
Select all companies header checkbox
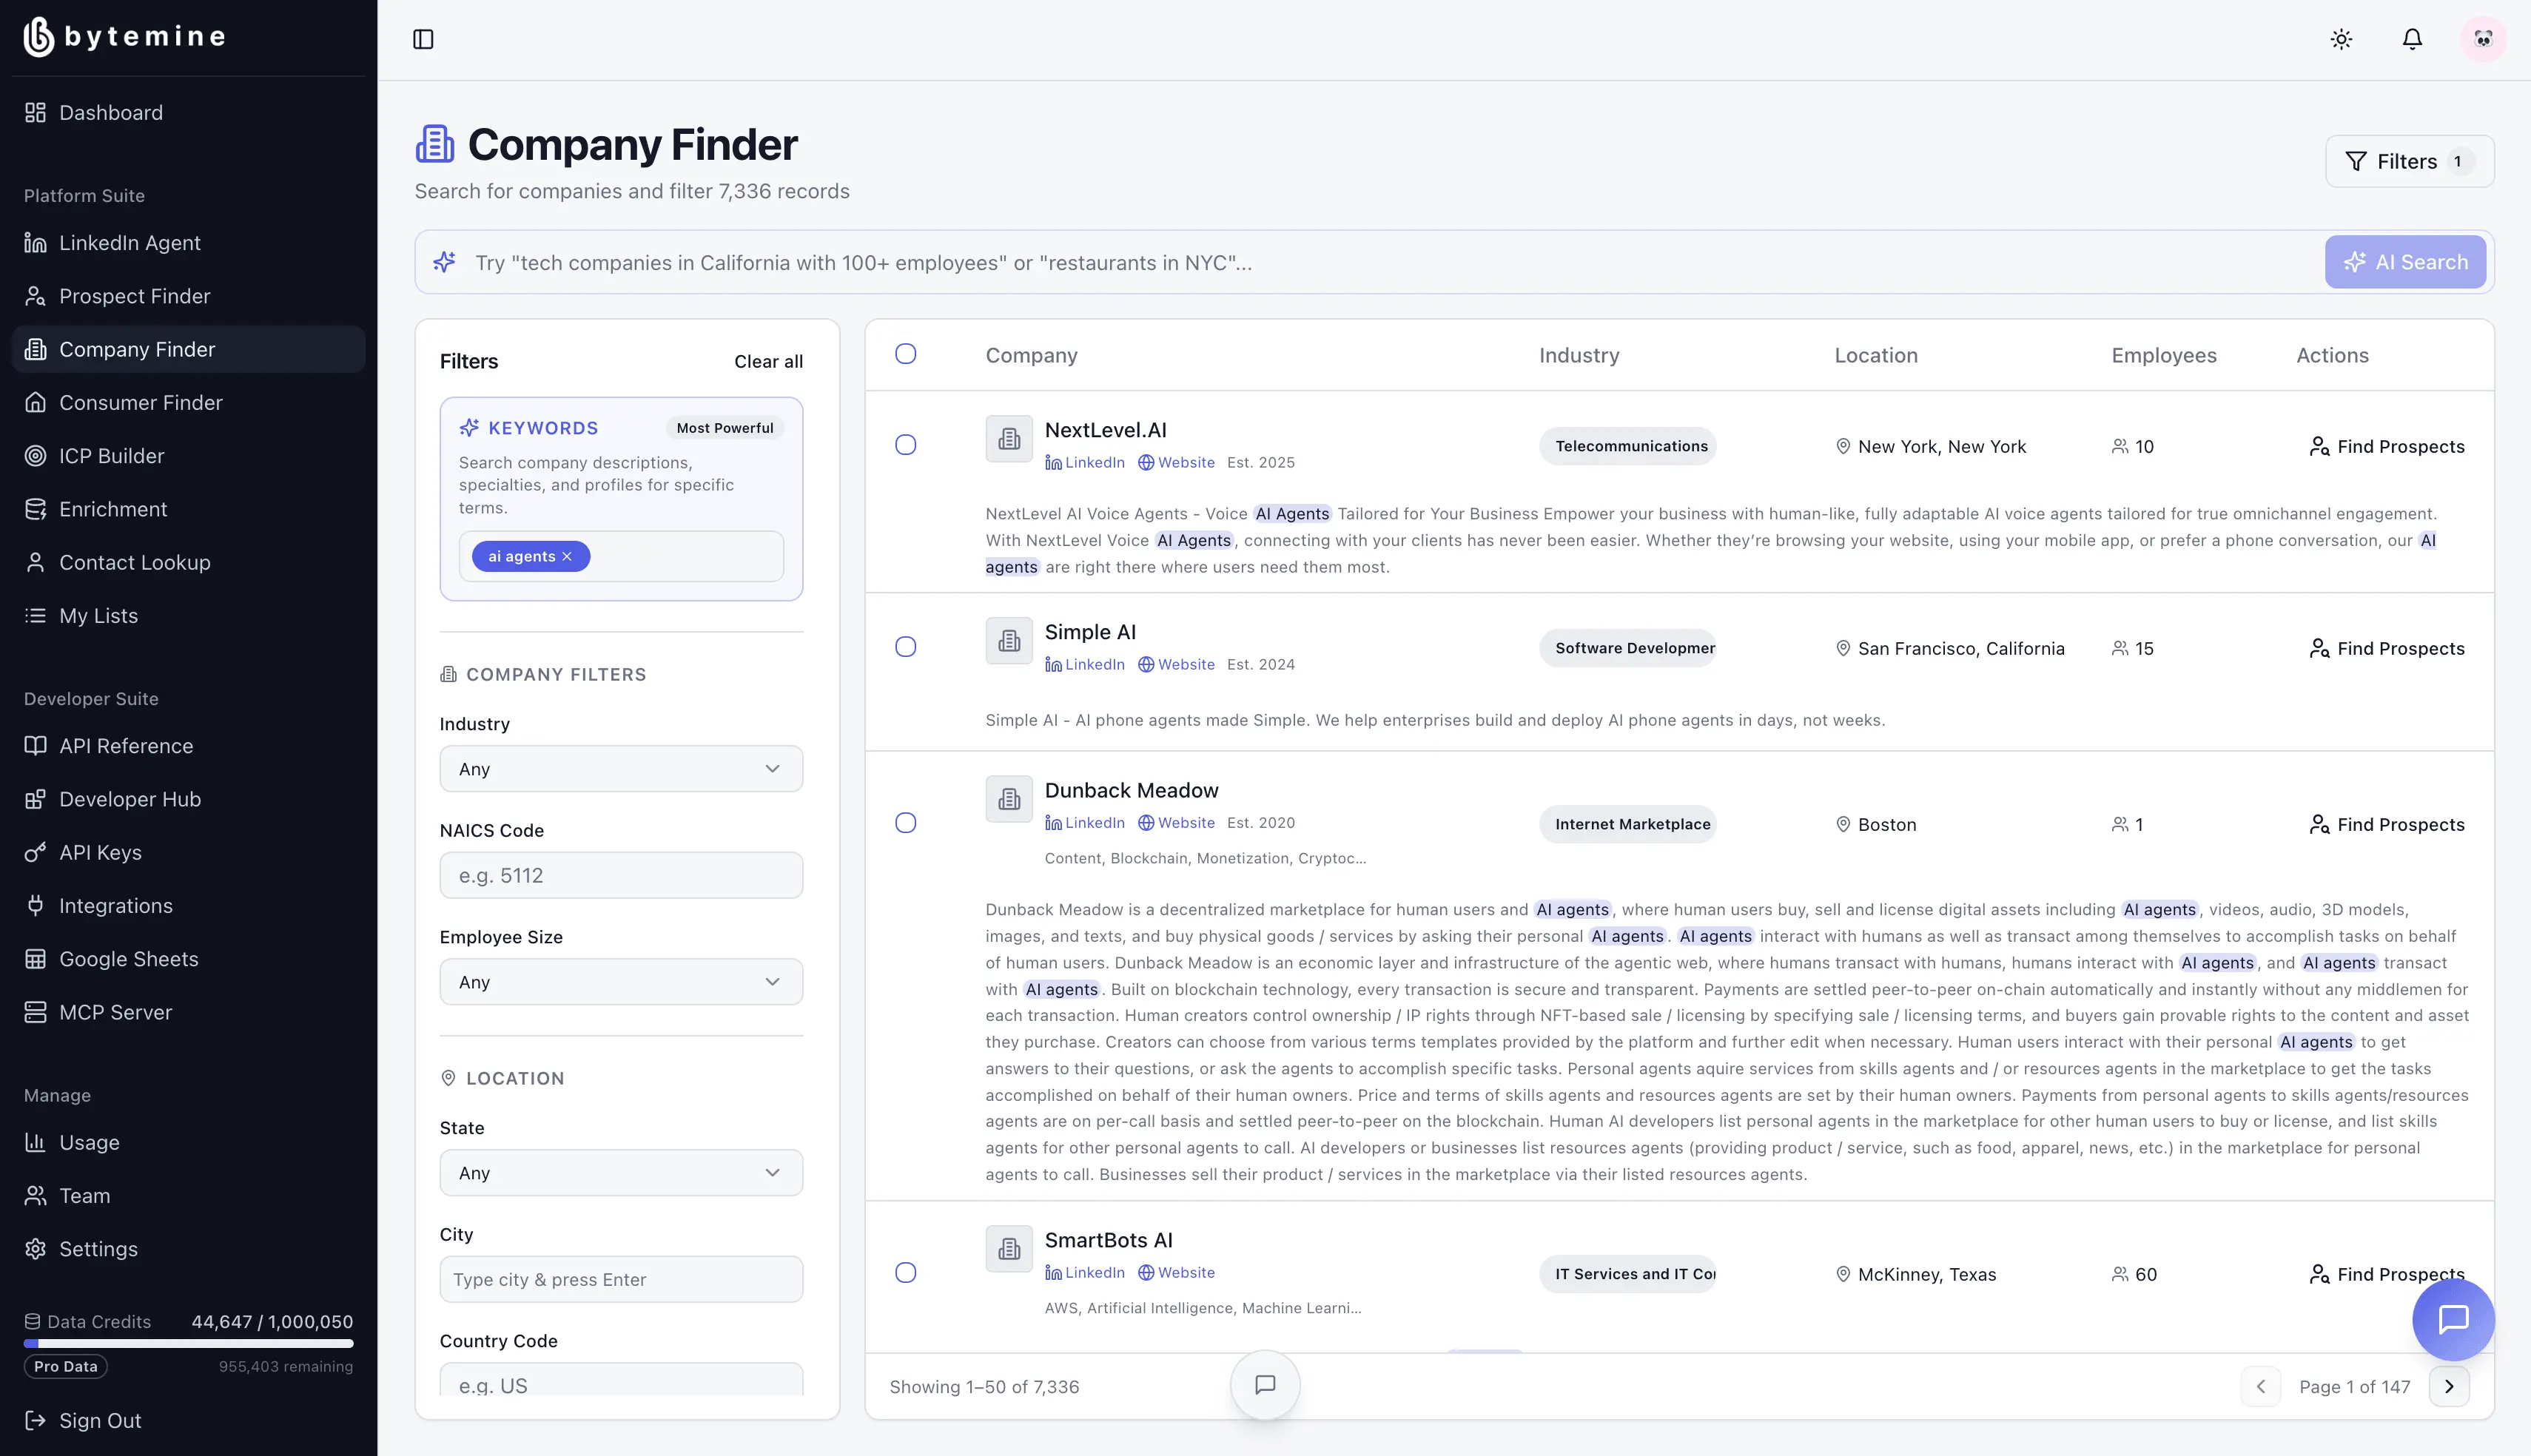(x=905, y=354)
